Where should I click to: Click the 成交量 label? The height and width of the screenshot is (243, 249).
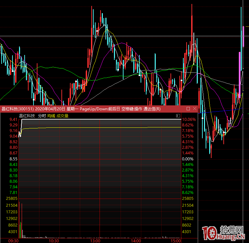coord(62,116)
